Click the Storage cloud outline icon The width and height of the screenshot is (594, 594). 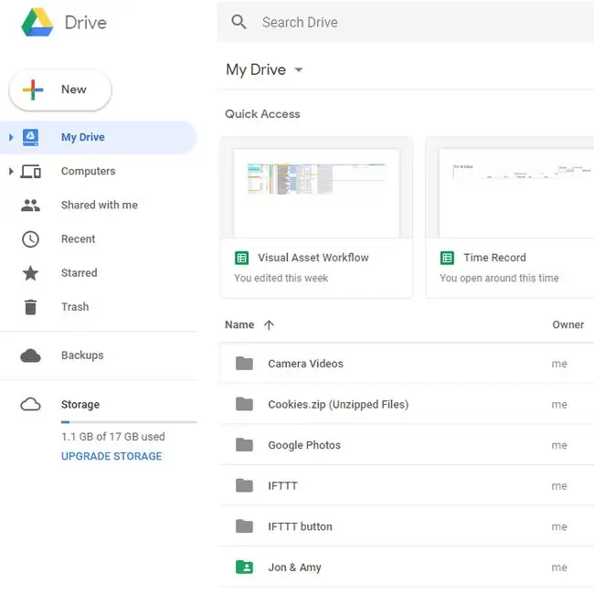click(x=30, y=405)
